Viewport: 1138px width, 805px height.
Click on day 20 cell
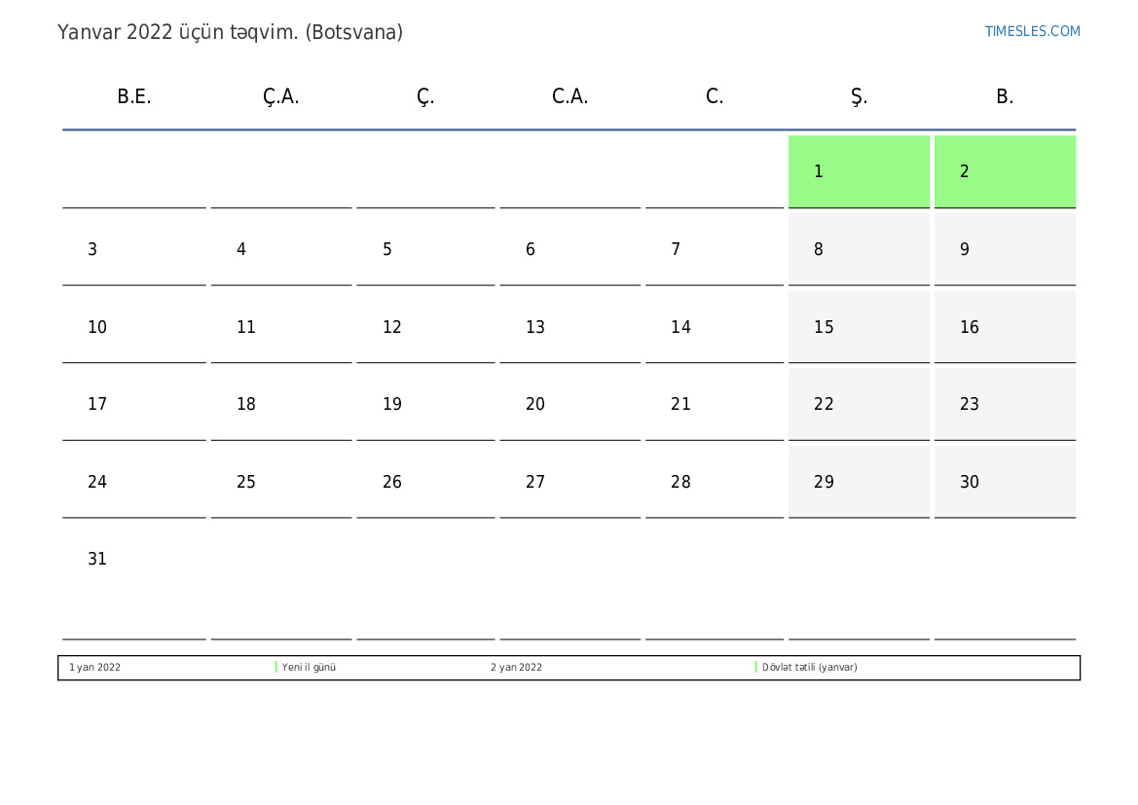tap(569, 404)
